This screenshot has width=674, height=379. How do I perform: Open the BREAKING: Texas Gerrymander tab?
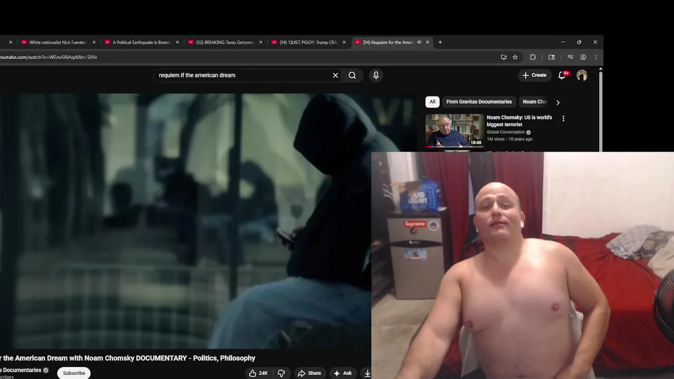click(224, 42)
